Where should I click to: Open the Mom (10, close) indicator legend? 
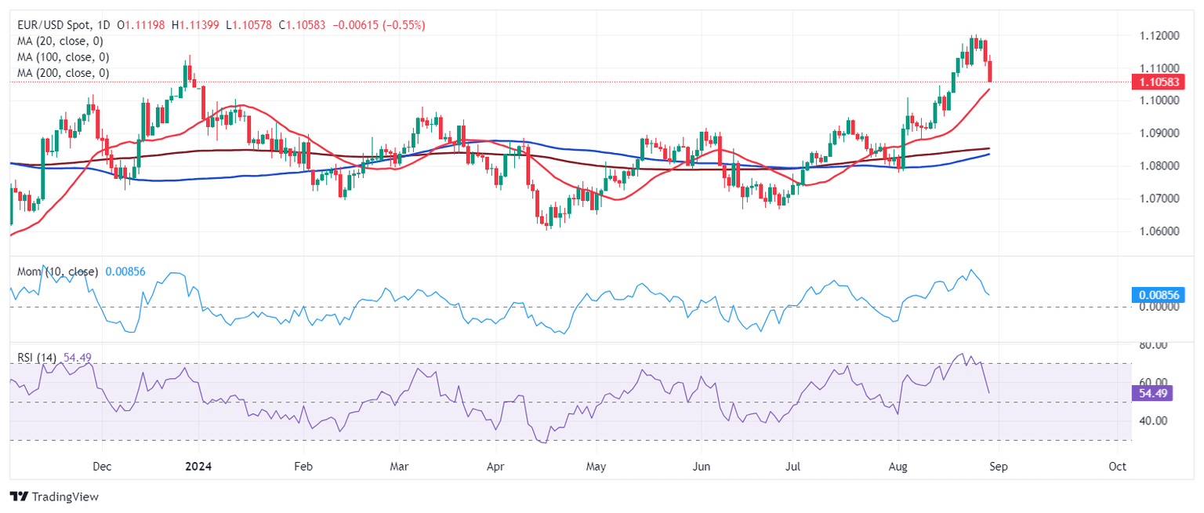point(58,271)
